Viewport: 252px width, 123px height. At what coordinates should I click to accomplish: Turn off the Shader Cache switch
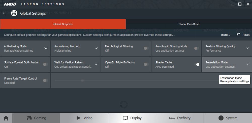[197, 64]
